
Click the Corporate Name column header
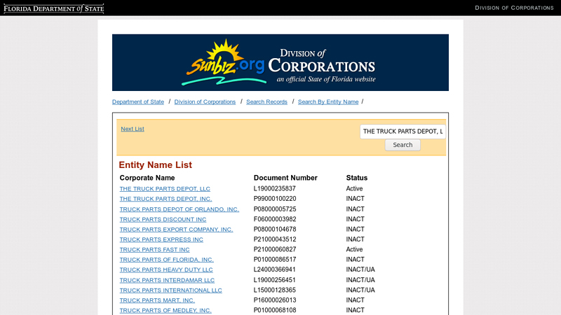coord(147,178)
